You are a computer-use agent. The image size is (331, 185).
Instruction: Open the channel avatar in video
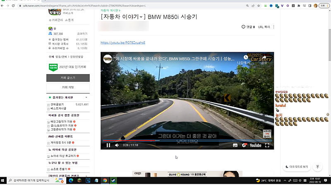(108, 59)
